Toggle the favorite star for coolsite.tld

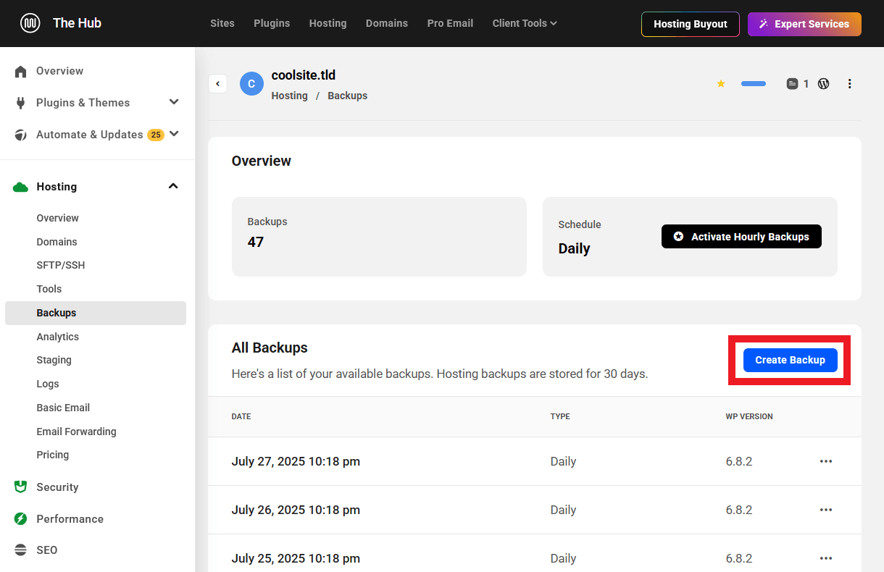click(721, 83)
